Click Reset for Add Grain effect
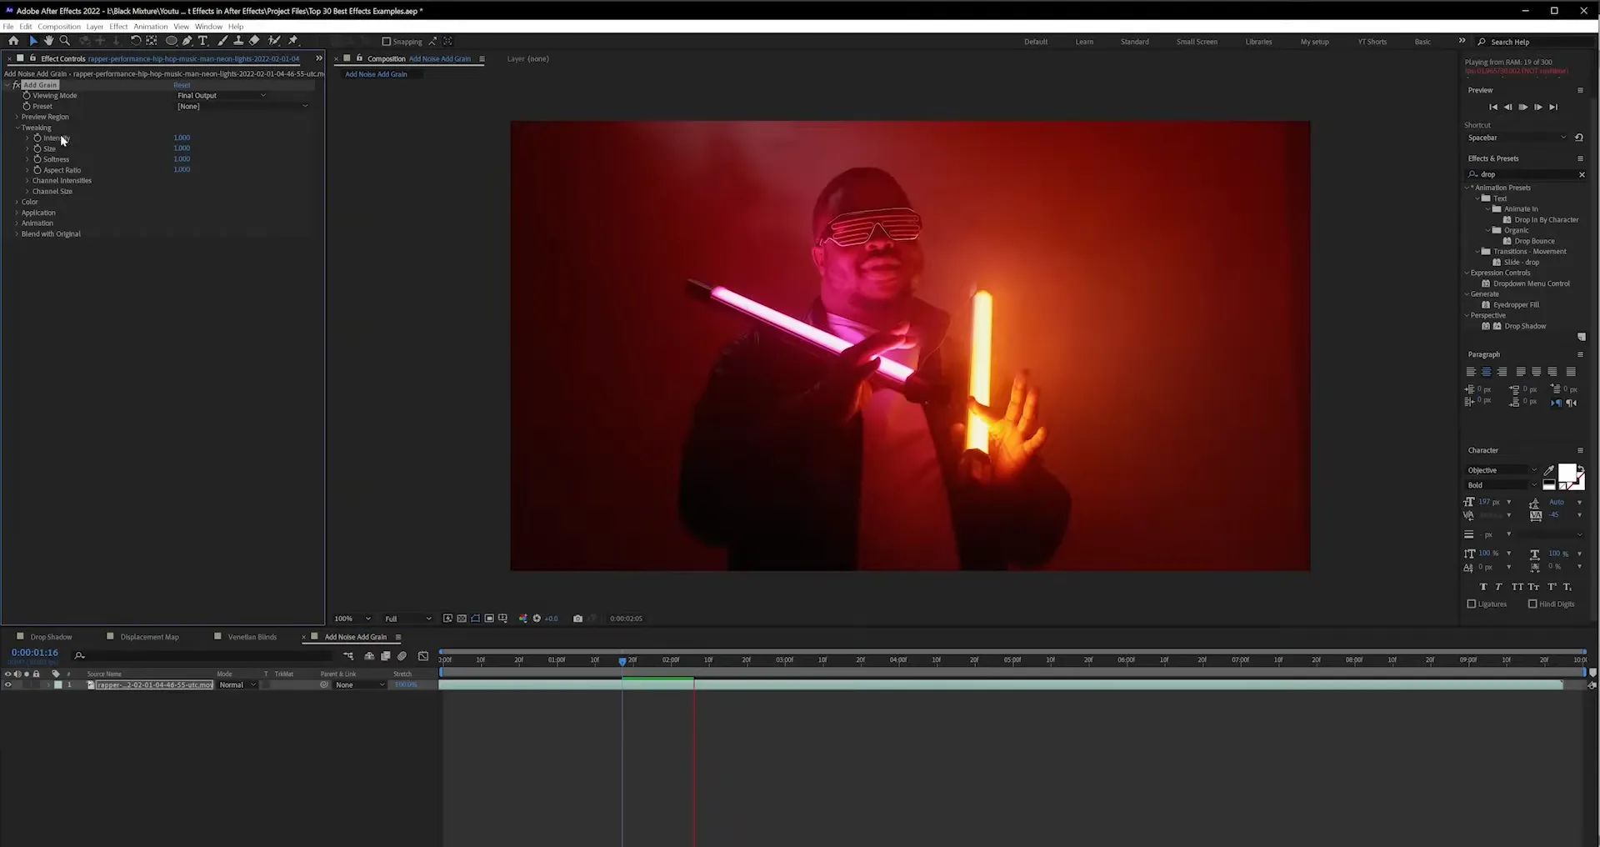The image size is (1600, 847). click(182, 85)
